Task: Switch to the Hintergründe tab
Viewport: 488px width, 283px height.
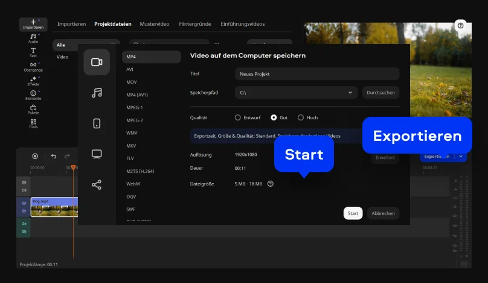Action: click(194, 24)
